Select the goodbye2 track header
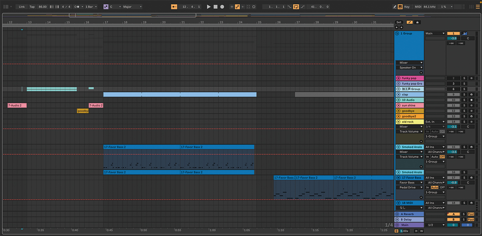The width and height of the screenshot is (482, 236). (x=409, y=116)
